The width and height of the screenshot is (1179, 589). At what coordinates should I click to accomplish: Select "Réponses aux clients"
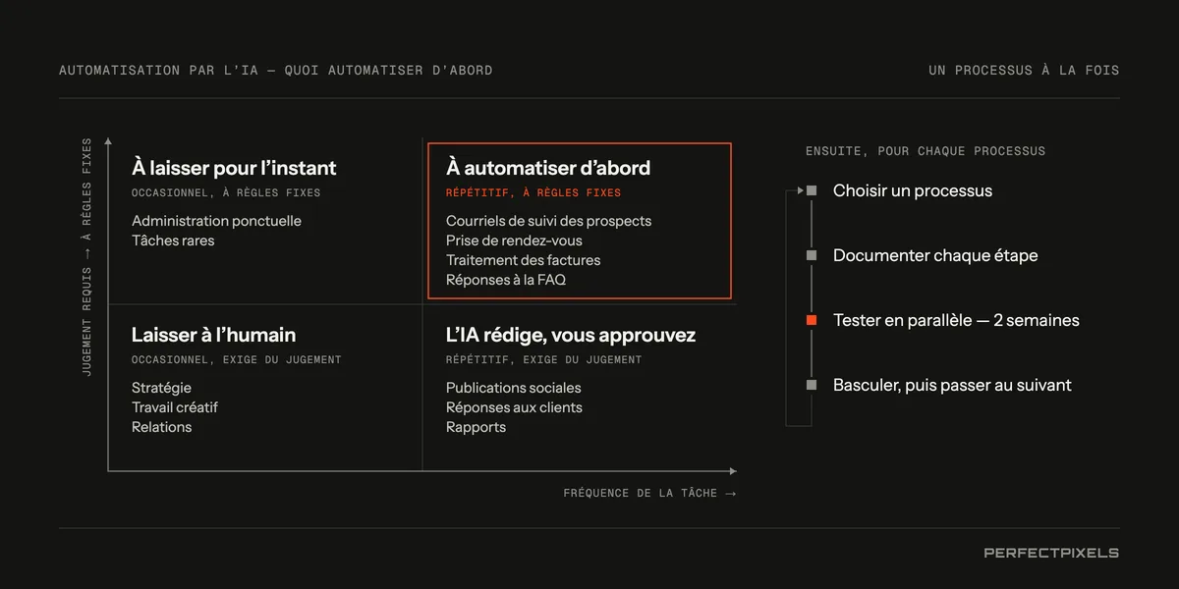point(514,407)
